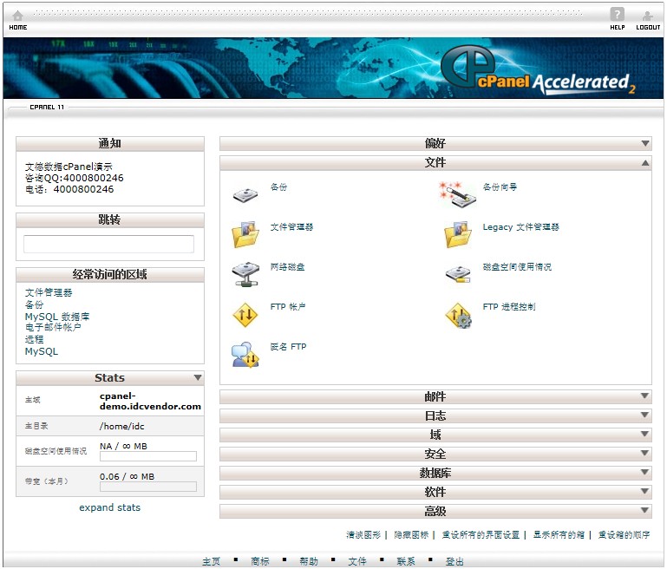Click the 备份向导 text link

(500, 186)
